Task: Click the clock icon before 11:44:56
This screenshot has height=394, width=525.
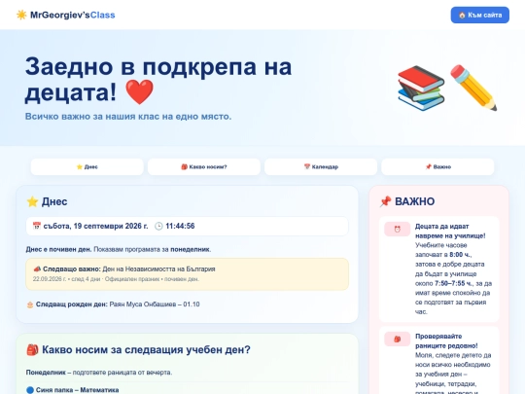Action: (x=158, y=226)
